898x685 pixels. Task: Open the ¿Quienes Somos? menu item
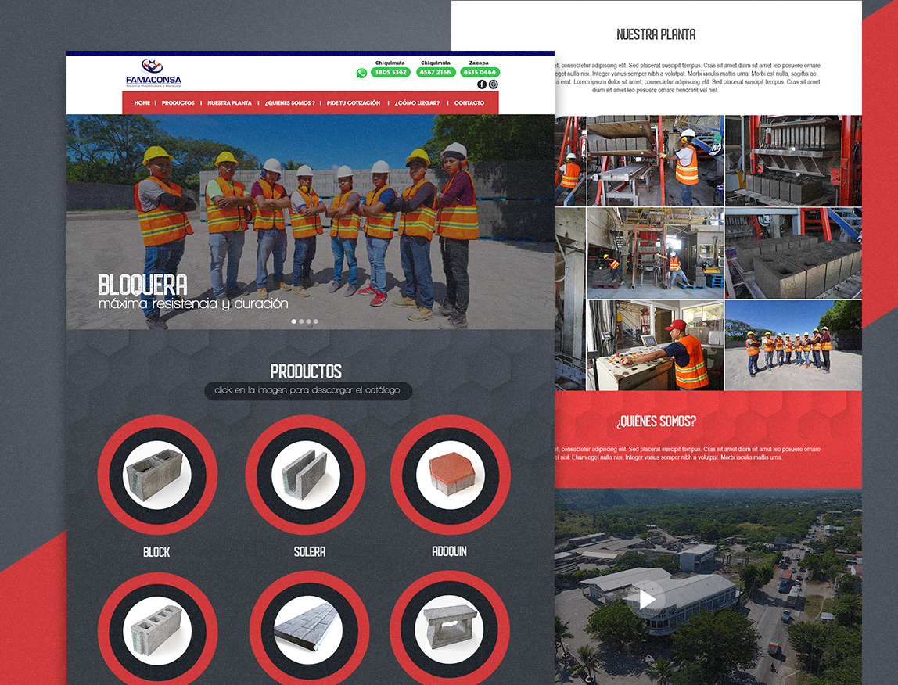289,103
